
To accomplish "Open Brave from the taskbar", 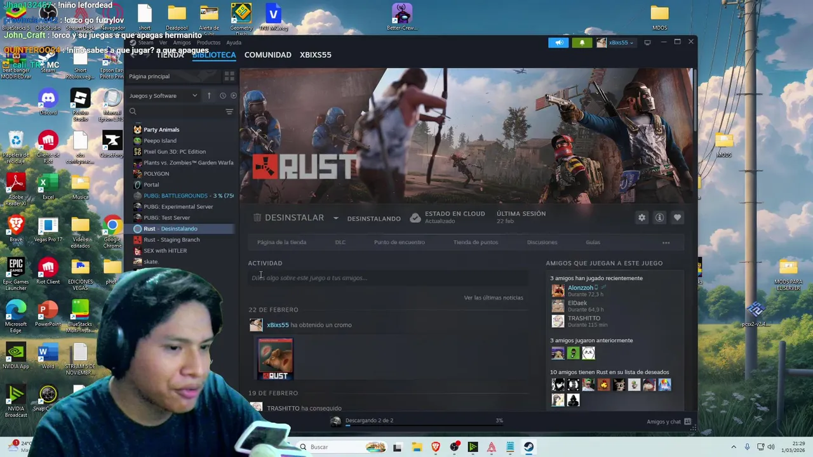I will pos(435,447).
